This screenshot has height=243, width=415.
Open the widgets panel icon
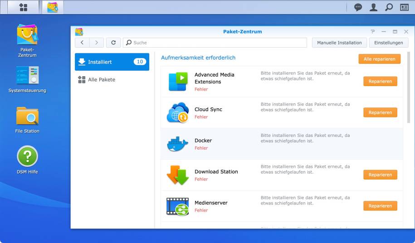(x=404, y=7)
